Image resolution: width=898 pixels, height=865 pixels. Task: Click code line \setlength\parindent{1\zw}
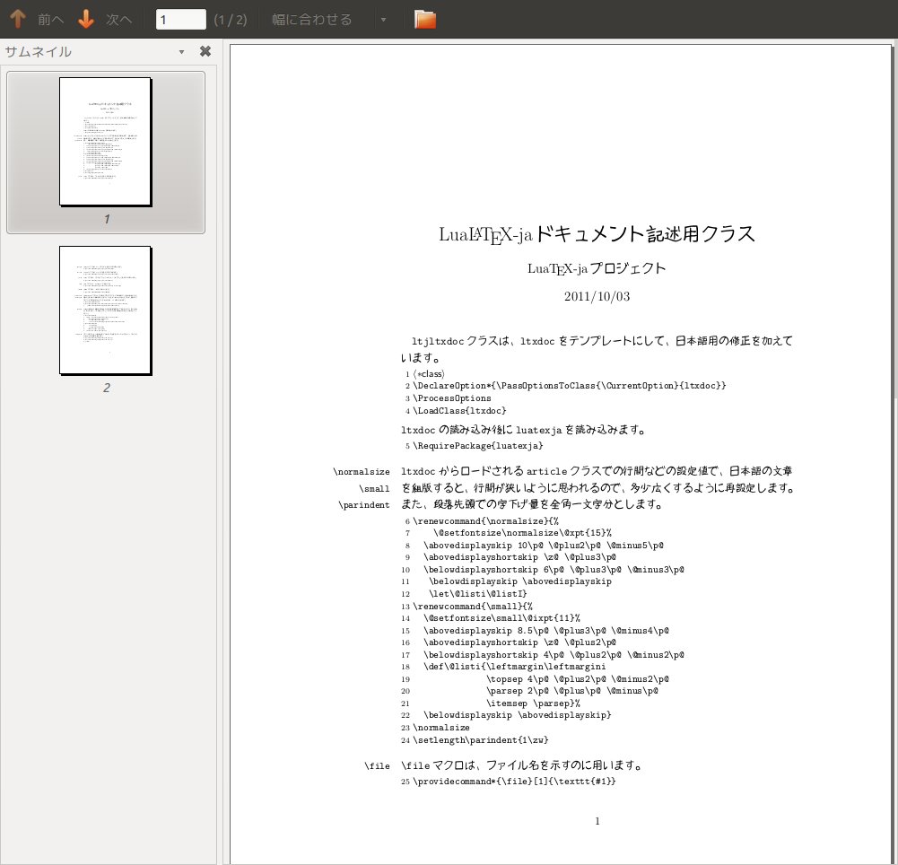point(481,740)
